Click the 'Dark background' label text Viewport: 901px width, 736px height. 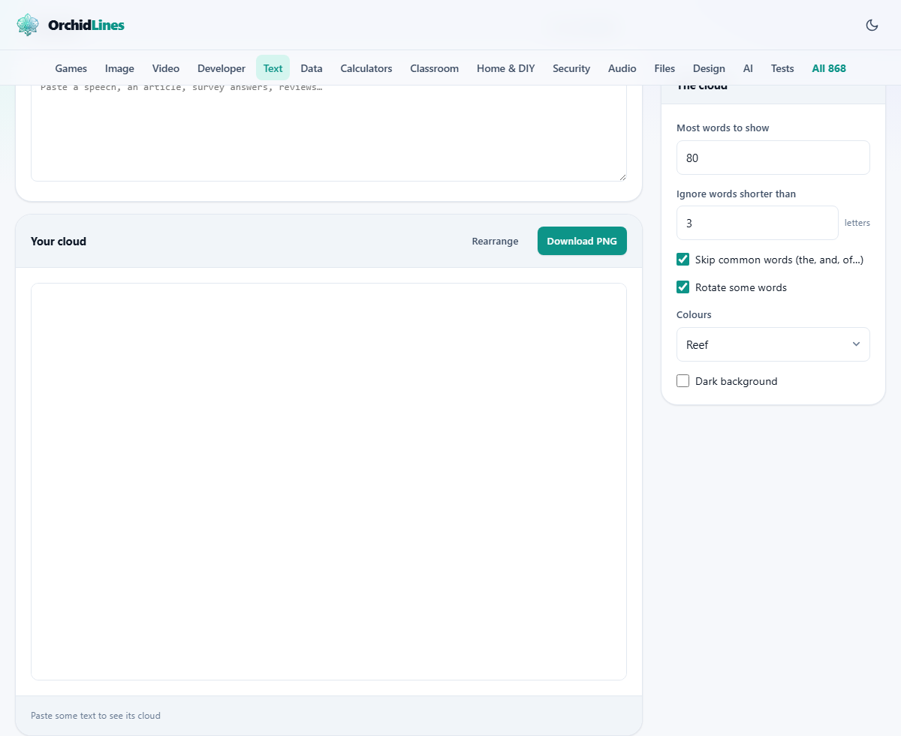tap(737, 381)
